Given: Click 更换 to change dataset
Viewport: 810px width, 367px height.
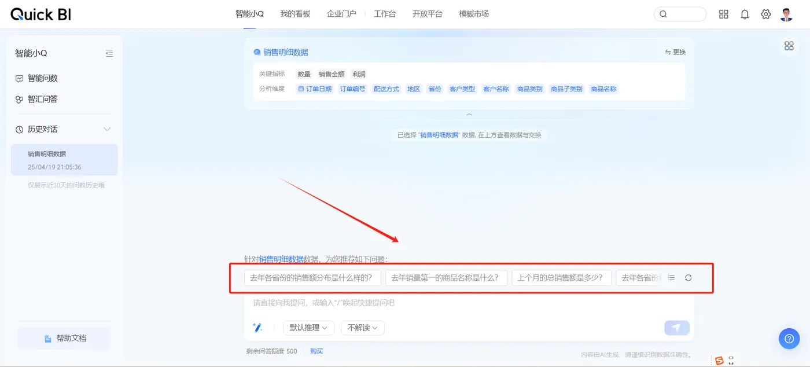Looking at the screenshot, I should coord(675,52).
